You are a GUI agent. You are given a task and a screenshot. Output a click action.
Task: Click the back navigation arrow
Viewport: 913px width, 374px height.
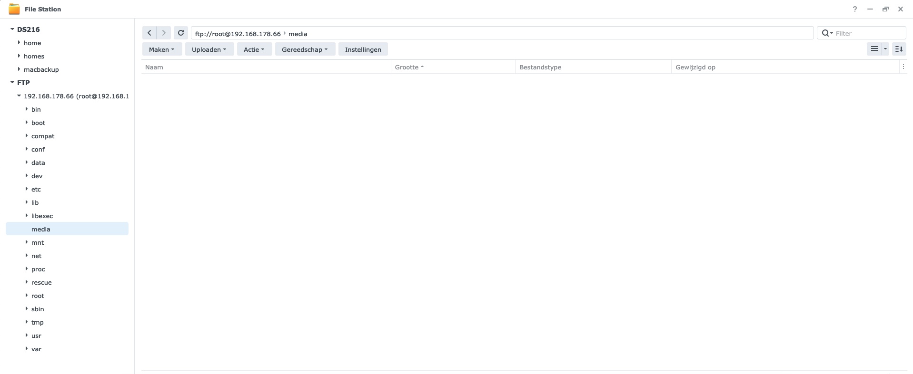(149, 33)
